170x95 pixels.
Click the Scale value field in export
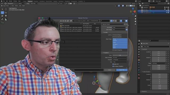(x=120, y=55)
